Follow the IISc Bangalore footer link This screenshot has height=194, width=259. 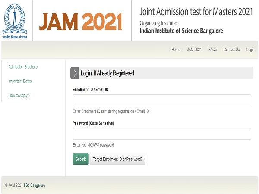35,185
